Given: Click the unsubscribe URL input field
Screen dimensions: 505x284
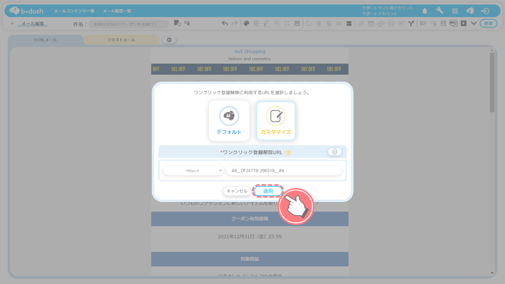Looking at the screenshot, I should [284, 170].
